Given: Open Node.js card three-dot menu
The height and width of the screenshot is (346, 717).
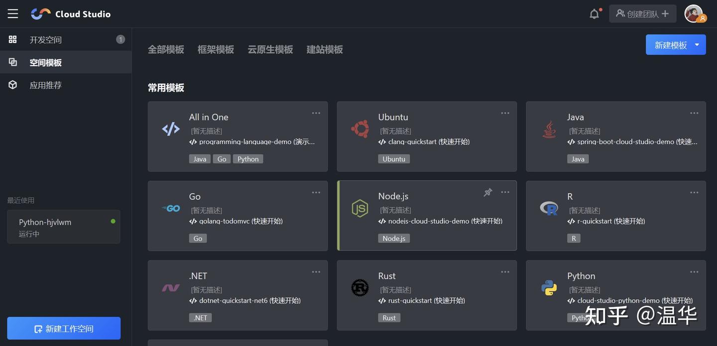Looking at the screenshot, I should pos(505,192).
